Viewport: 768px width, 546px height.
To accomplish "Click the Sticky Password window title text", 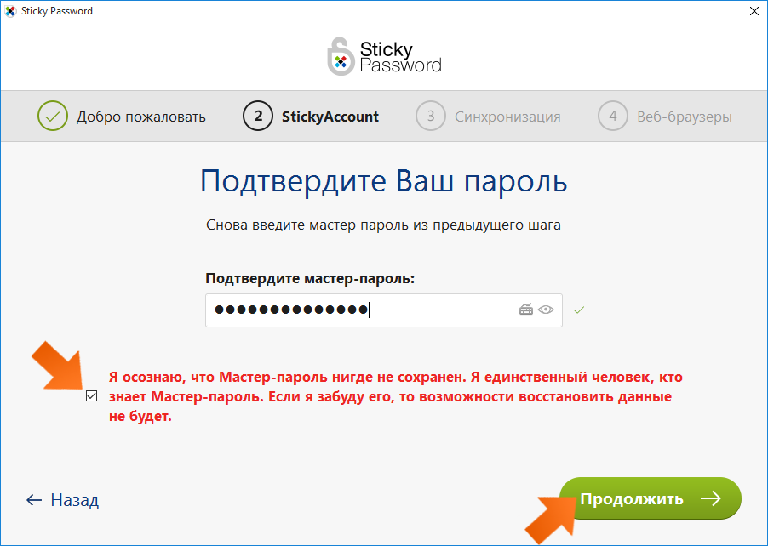I will [x=57, y=11].
